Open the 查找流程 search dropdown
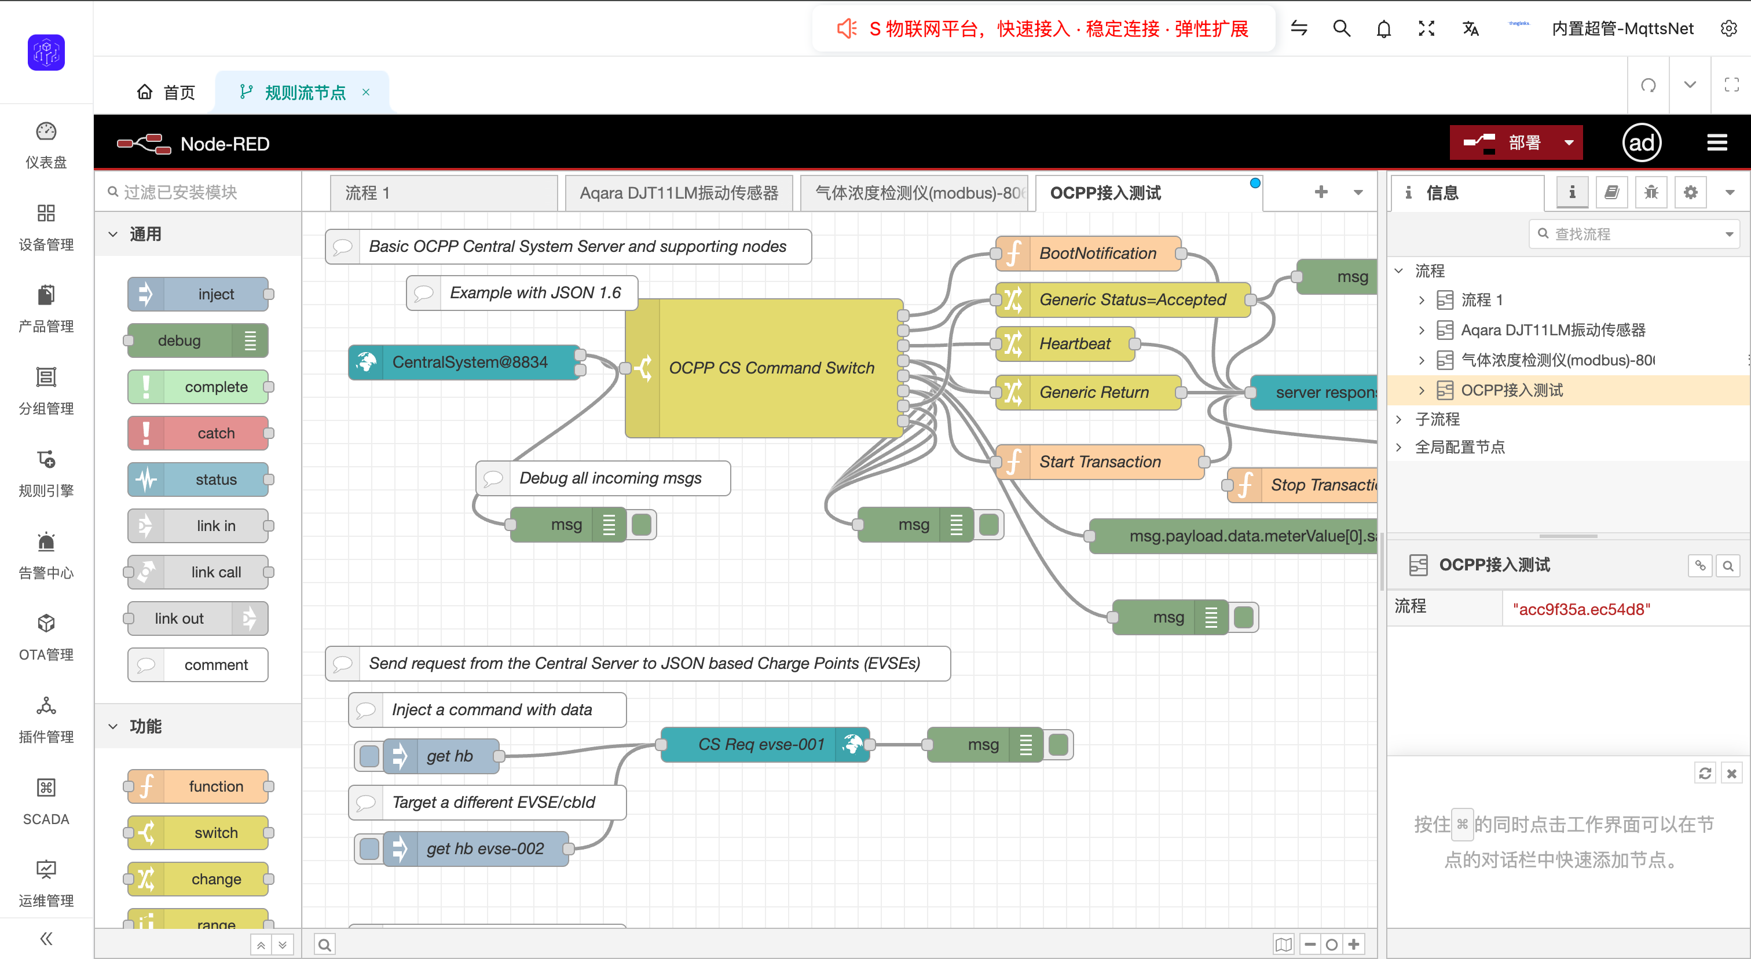This screenshot has height=959, width=1751. 1729,234
